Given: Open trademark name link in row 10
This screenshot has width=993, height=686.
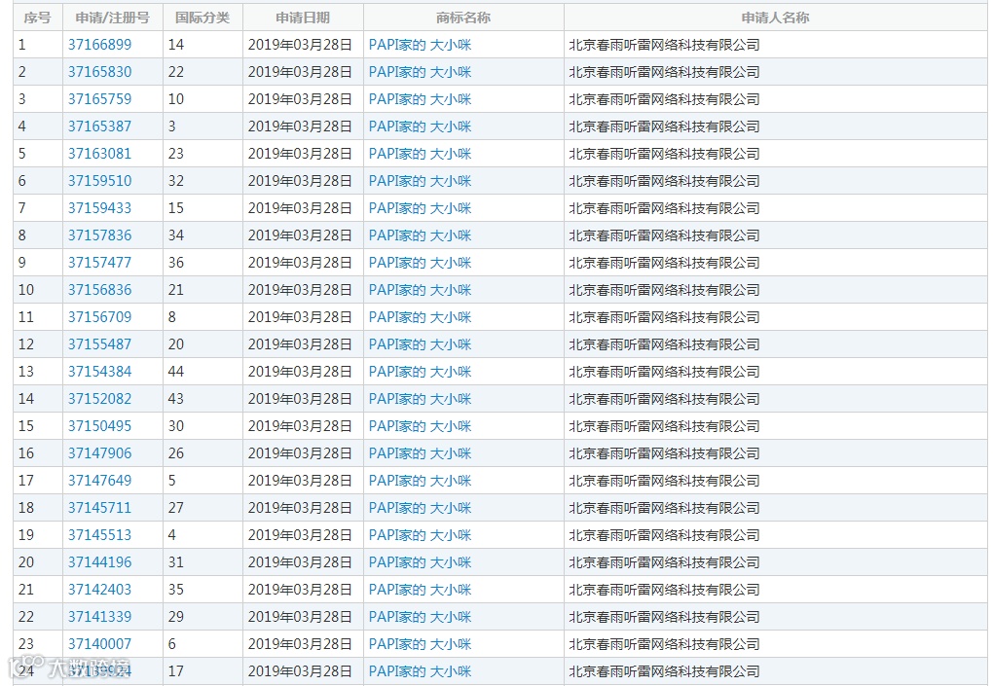Looking at the screenshot, I should pyautogui.click(x=420, y=290).
